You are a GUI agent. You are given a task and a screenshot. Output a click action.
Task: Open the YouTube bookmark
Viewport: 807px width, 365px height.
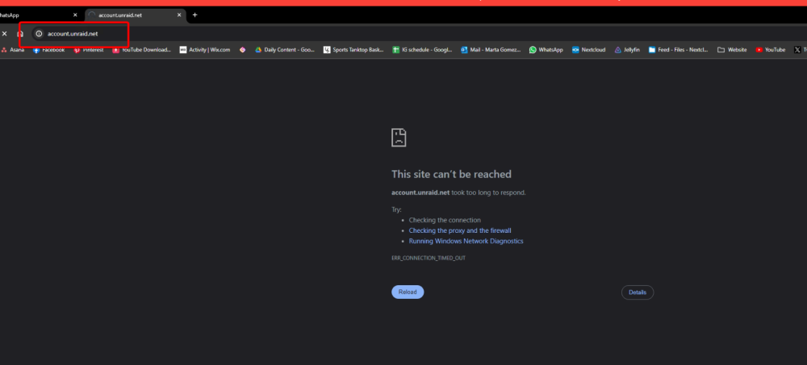[771, 50]
